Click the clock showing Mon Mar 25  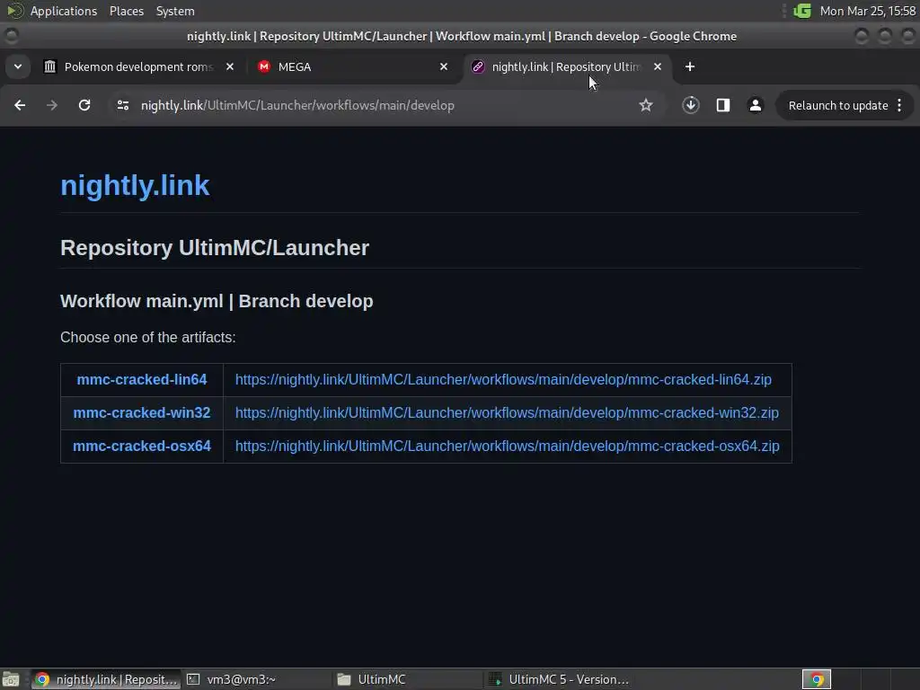[868, 11]
